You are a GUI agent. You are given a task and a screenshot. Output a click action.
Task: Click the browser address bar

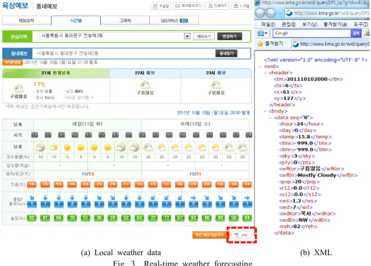pyautogui.click(x=327, y=13)
